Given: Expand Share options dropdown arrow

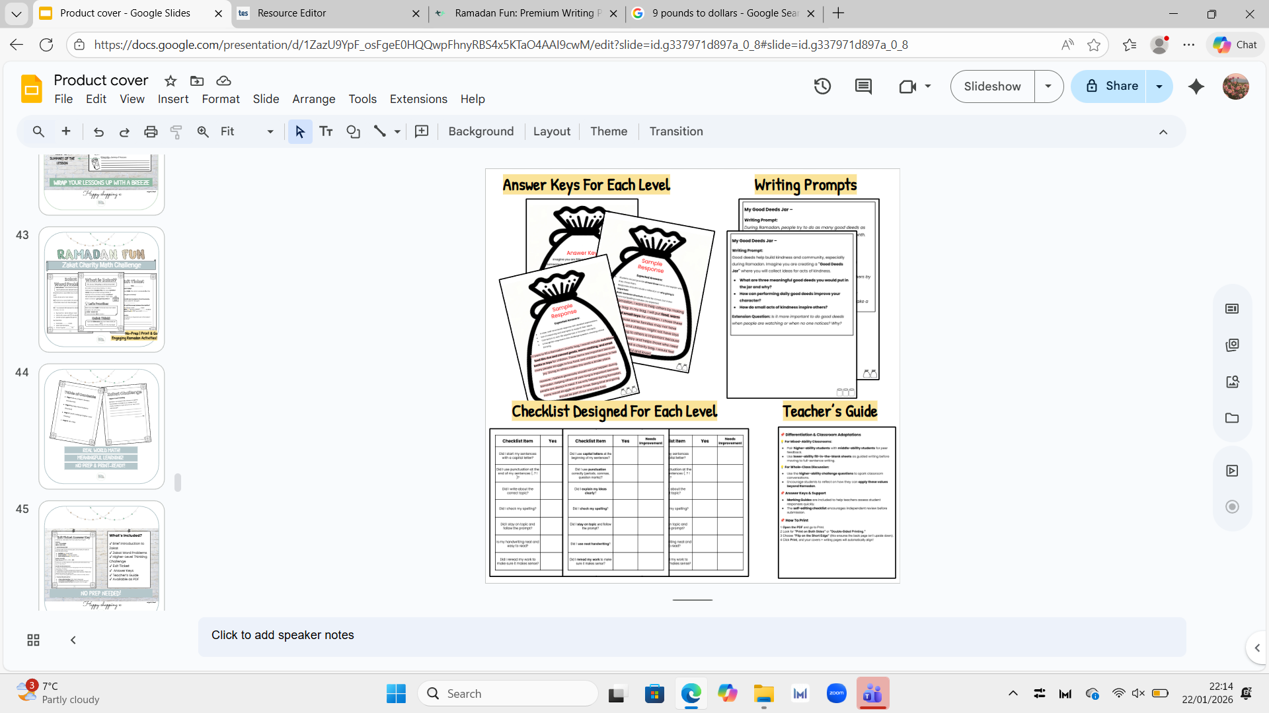Looking at the screenshot, I should click(1159, 86).
